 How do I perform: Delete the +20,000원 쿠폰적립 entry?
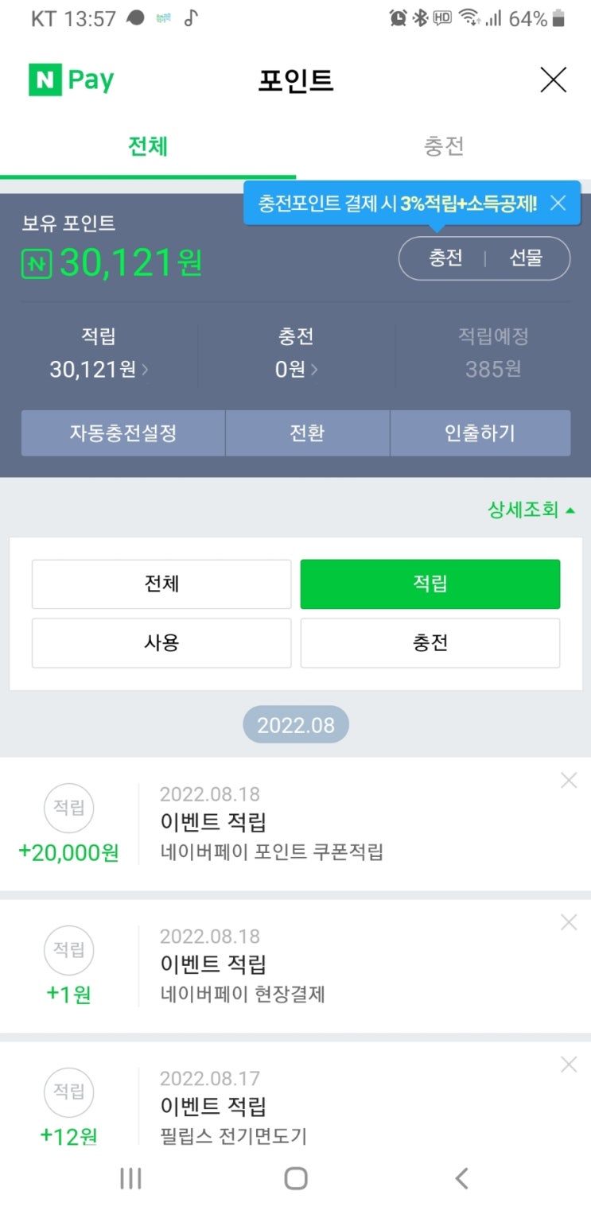568,781
